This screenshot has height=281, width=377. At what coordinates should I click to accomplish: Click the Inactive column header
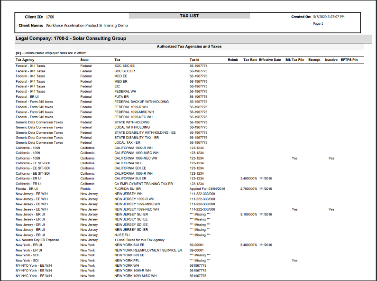click(331, 60)
